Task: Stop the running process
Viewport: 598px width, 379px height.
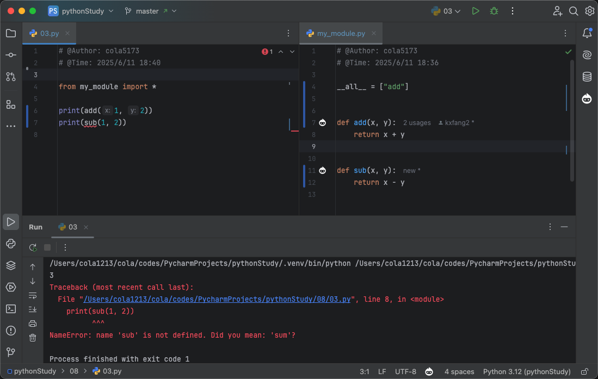Action: point(47,247)
